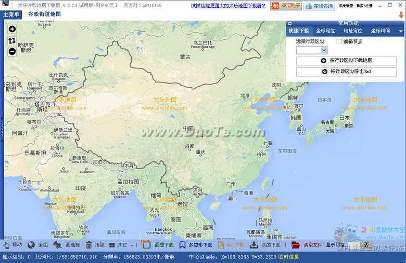Image resolution: width=406 pixels, height=263 pixels.
Task: Switch to the 坐标定位 tab
Action: 325,31
